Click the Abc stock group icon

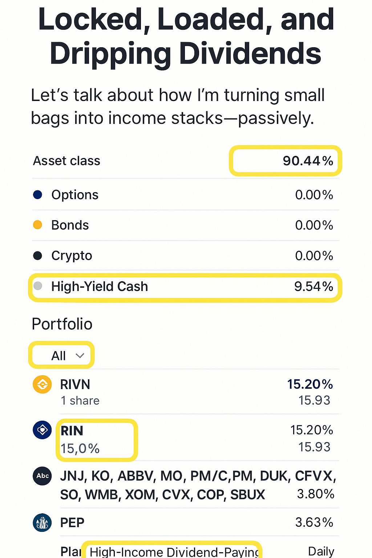pos(43,476)
